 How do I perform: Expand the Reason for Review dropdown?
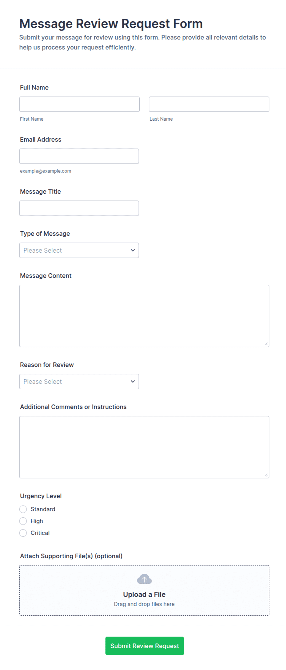[79, 382]
